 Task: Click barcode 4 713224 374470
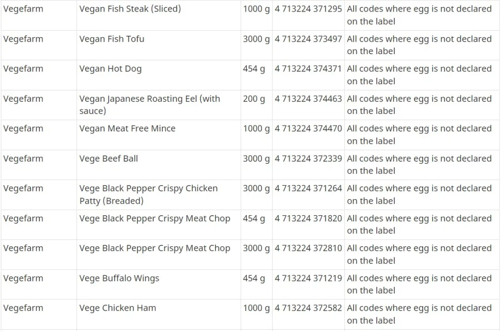(x=308, y=129)
